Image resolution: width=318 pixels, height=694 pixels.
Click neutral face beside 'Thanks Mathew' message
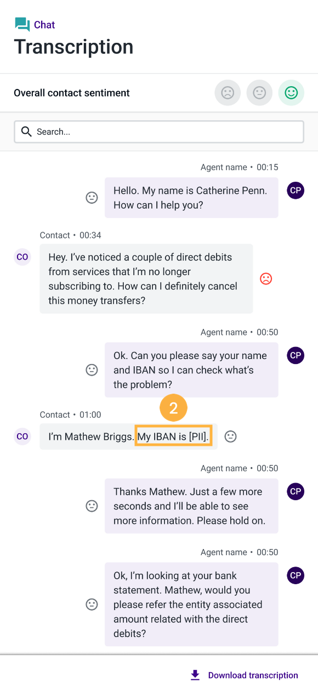[92, 506]
